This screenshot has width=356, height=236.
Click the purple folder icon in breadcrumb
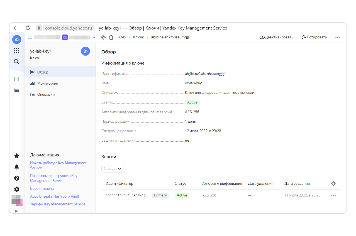tap(65, 37)
